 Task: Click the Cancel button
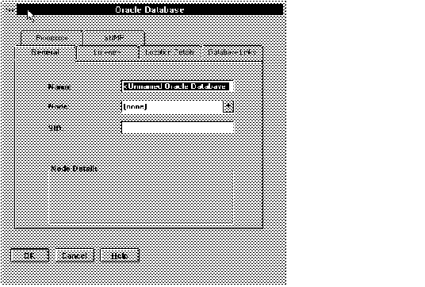click(x=75, y=255)
